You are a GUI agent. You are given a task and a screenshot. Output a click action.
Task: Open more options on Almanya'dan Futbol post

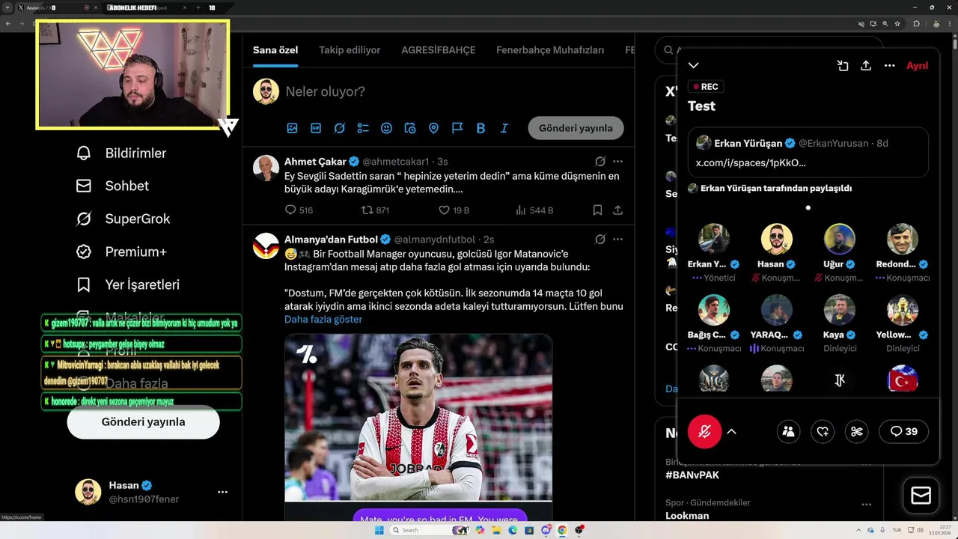[x=617, y=239]
